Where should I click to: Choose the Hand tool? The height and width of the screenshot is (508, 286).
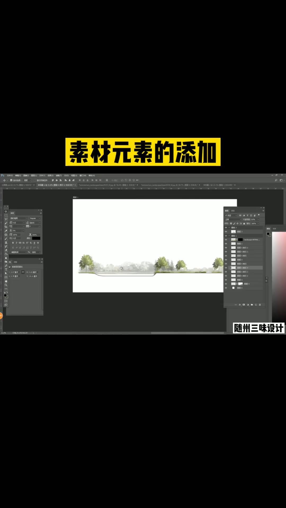(x=6, y=281)
